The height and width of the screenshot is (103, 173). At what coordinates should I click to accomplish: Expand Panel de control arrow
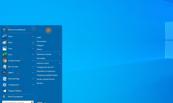[x=60, y=63]
